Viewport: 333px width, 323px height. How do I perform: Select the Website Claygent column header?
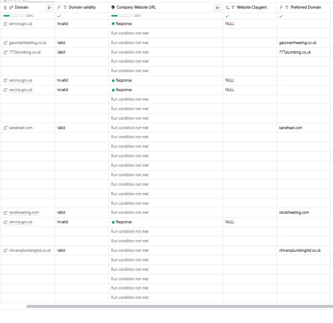click(251, 7)
